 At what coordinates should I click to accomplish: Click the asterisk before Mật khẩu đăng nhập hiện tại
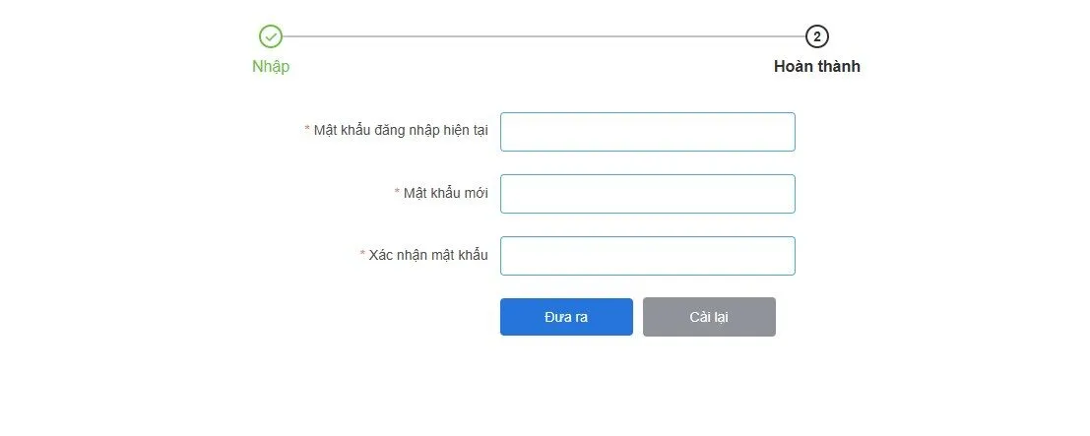(307, 130)
